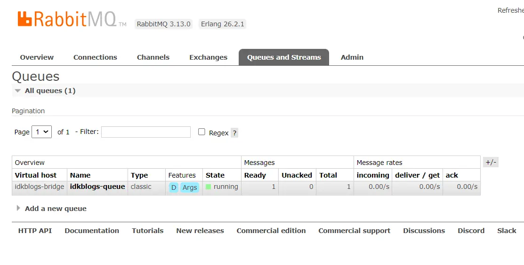Click the green running state indicator
The height and width of the screenshot is (265, 524).
[x=208, y=187]
